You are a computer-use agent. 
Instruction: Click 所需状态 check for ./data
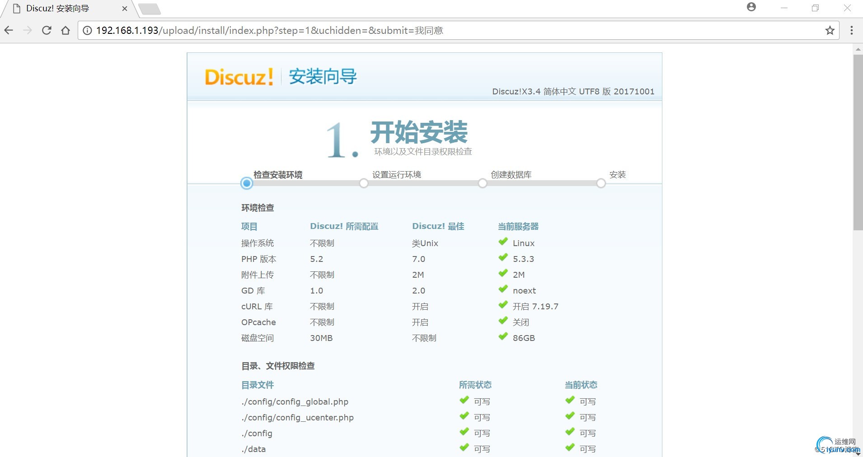(x=464, y=448)
